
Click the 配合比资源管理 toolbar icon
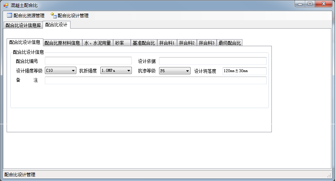click(x=10, y=15)
